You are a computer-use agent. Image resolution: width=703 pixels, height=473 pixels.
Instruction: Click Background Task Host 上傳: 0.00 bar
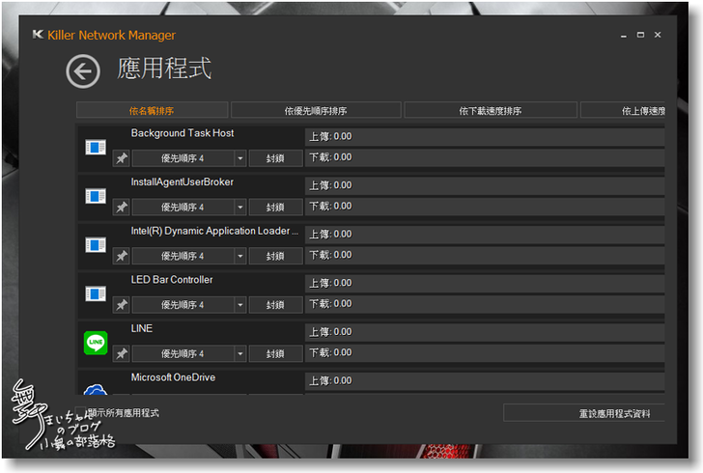[x=485, y=136]
